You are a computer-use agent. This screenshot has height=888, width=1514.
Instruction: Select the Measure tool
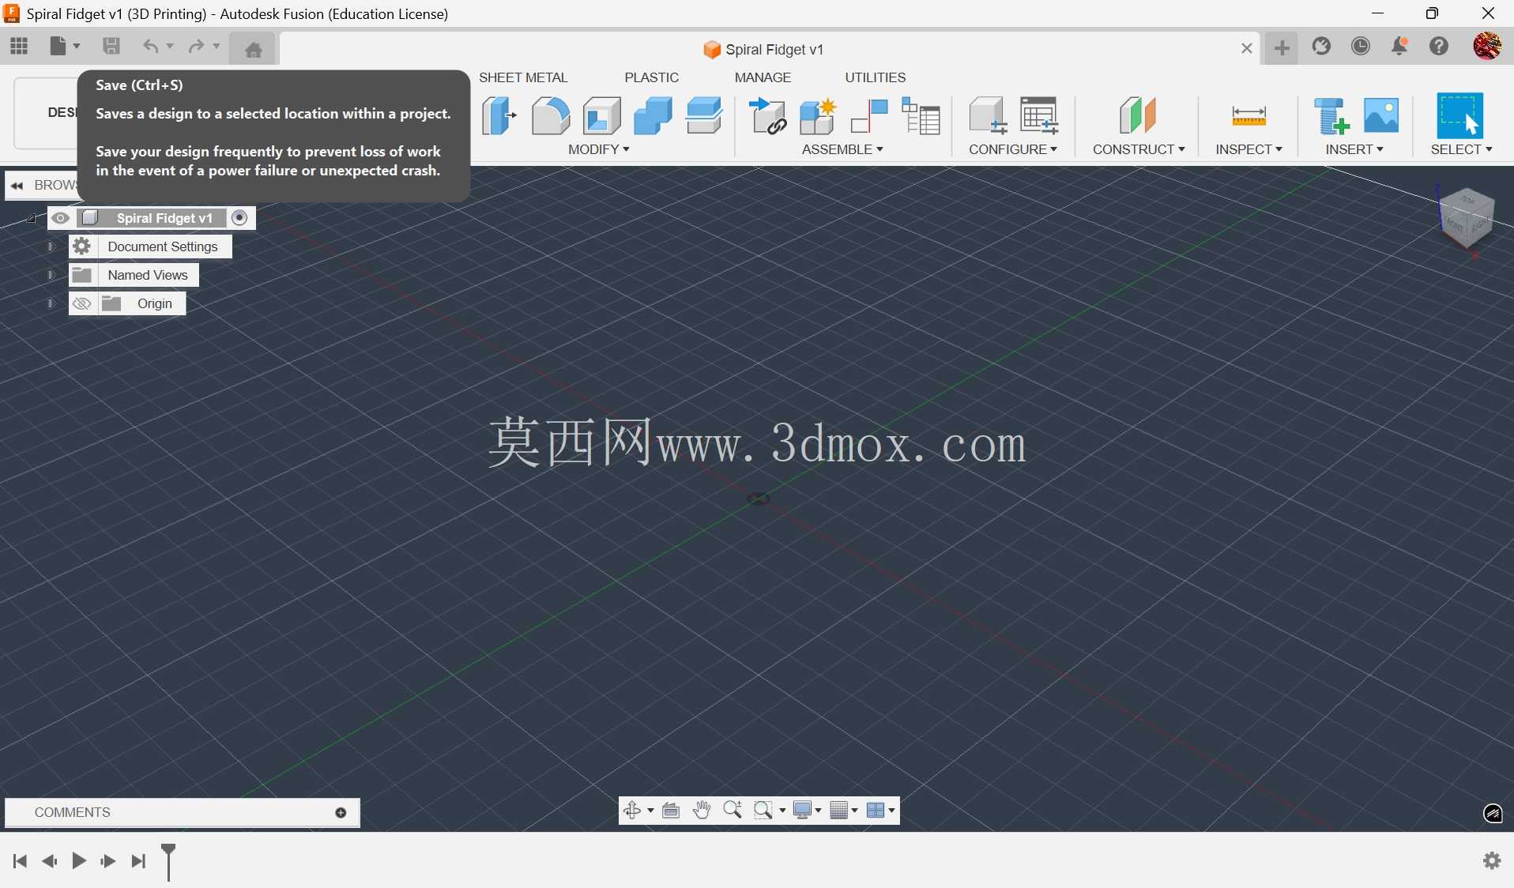point(1249,116)
